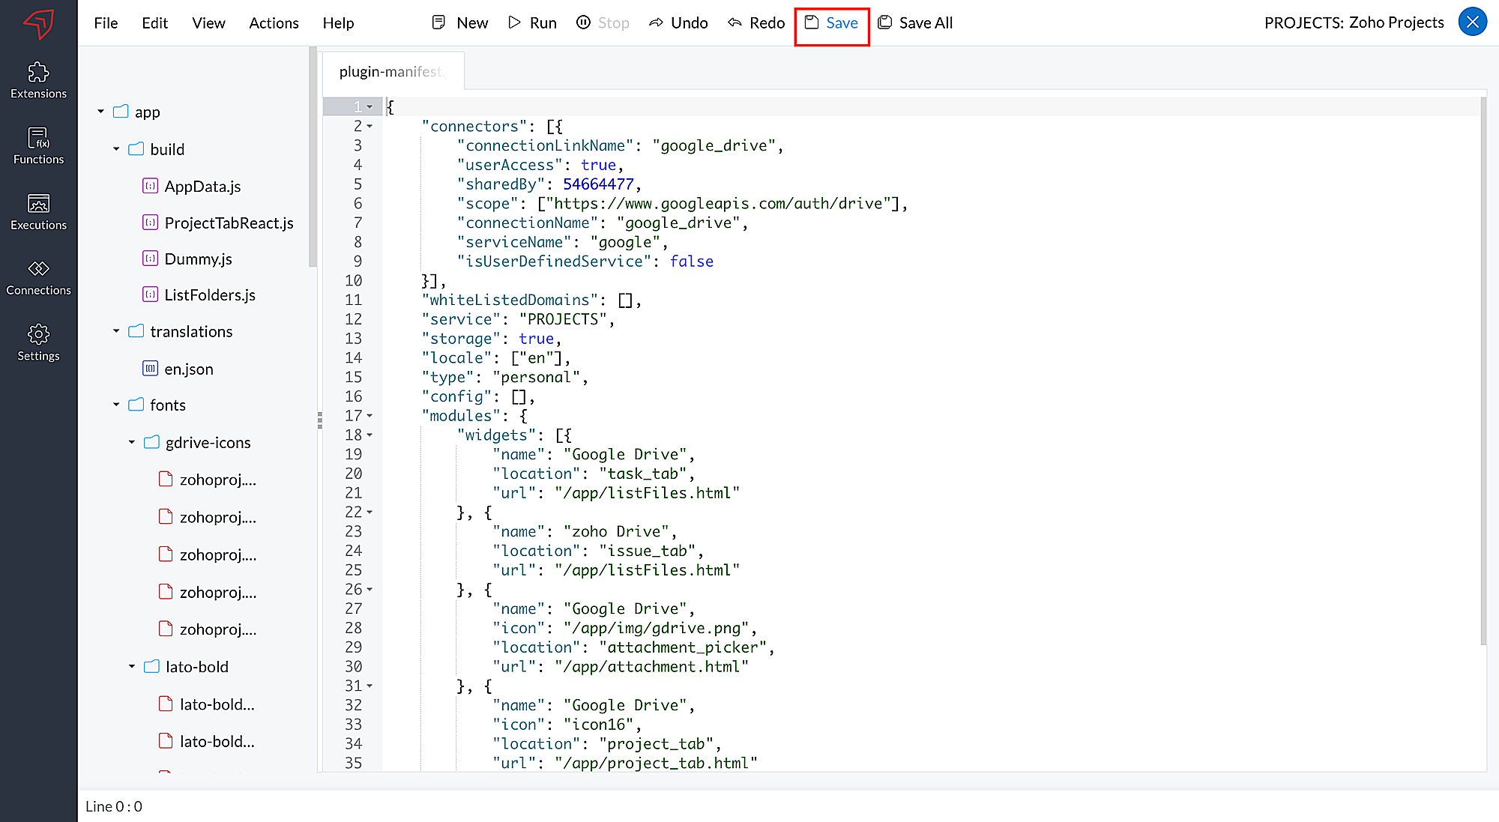
Task: Click the highlighted Save button
Action: tap(831, 23)
